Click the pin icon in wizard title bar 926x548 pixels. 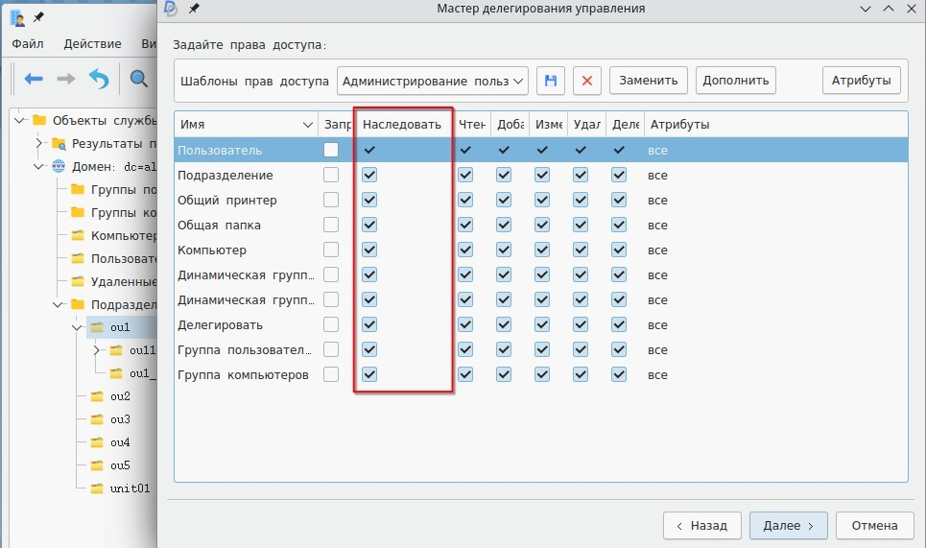pyautogui.click(x=195, y=9)
